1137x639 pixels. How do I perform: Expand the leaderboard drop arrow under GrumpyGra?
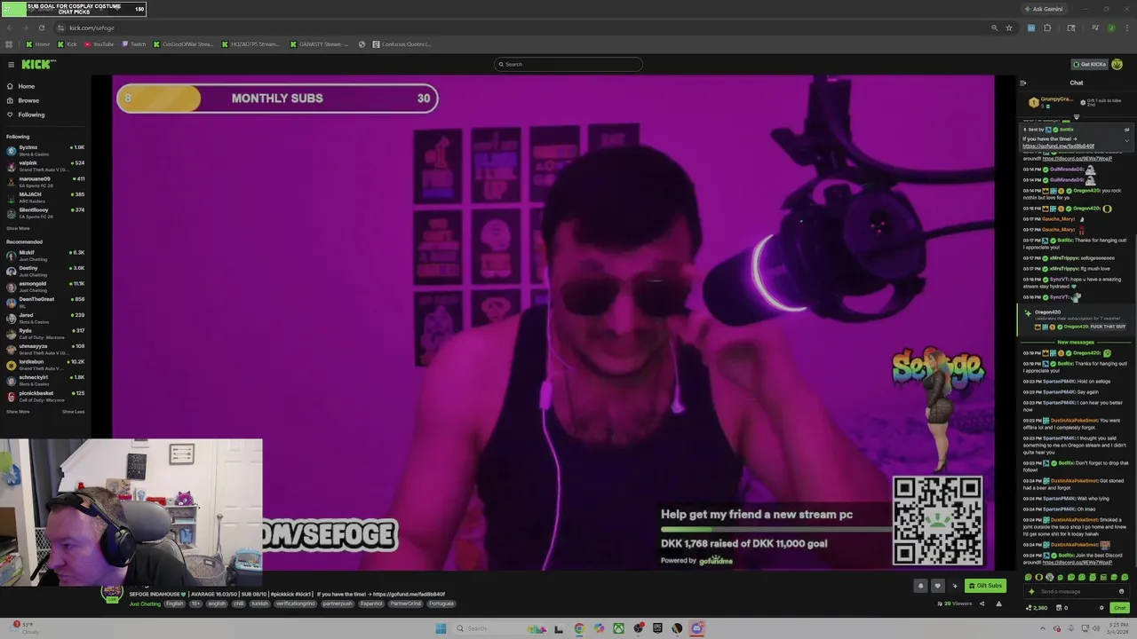point(1077,116)
